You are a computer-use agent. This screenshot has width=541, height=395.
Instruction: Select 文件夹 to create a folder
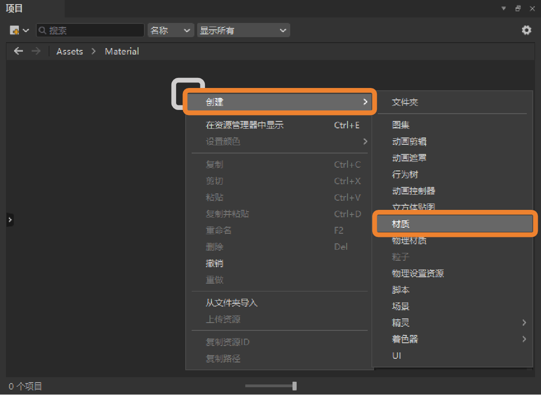(405, 102)
